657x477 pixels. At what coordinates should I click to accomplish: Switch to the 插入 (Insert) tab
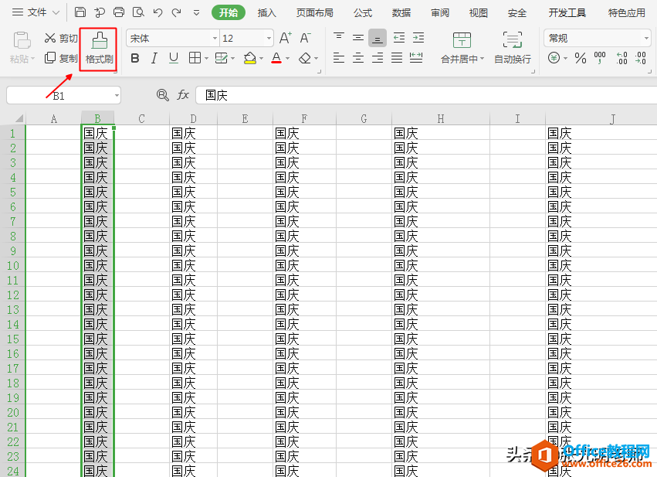tap(266, 12)
